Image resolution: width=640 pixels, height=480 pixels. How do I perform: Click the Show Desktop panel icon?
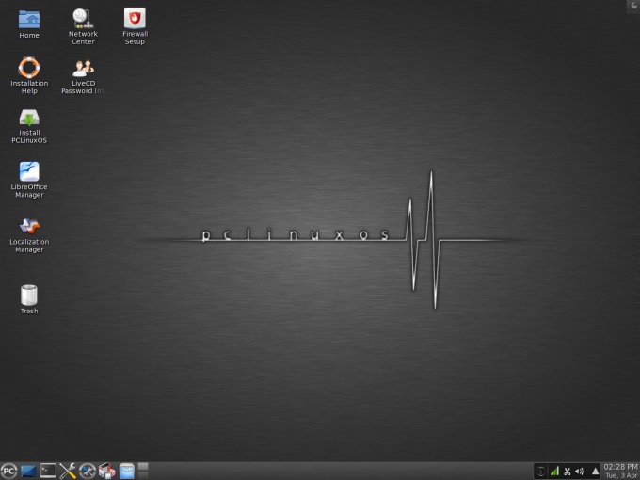tap(28, 471)
